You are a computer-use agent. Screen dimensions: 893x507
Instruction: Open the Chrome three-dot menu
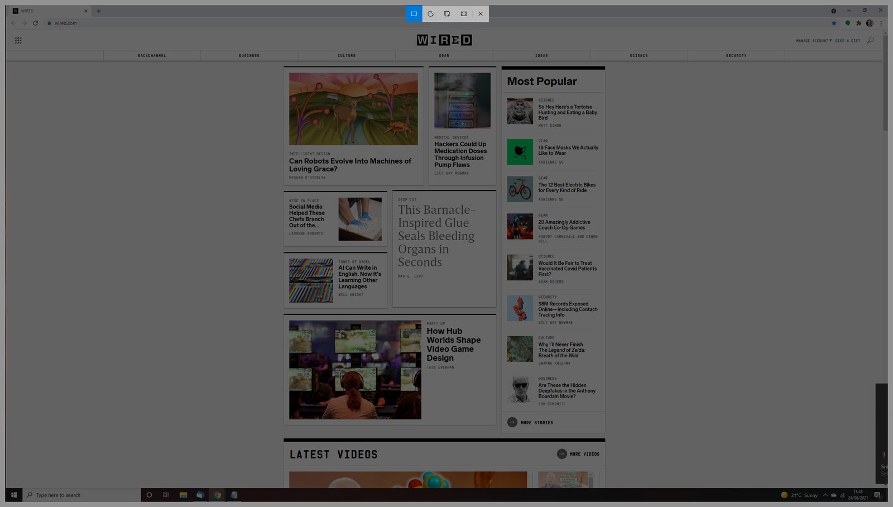tap(881, 23)
